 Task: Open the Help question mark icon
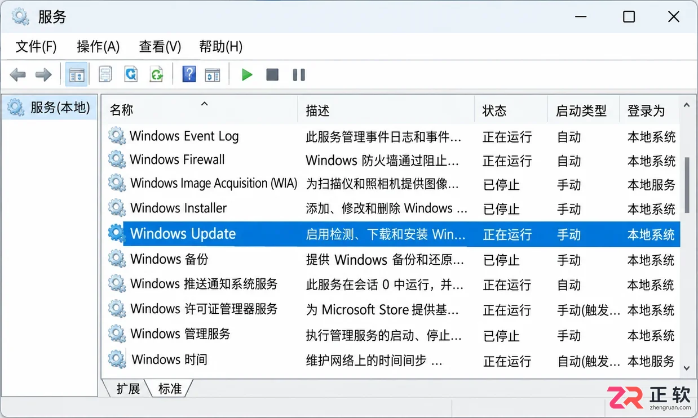pyautogui.click(x=189, y=74)
